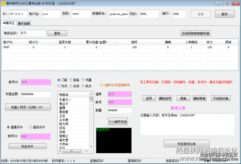Click the 数量 field showing 999999
The image size is (241, 164).
[120, 110]
